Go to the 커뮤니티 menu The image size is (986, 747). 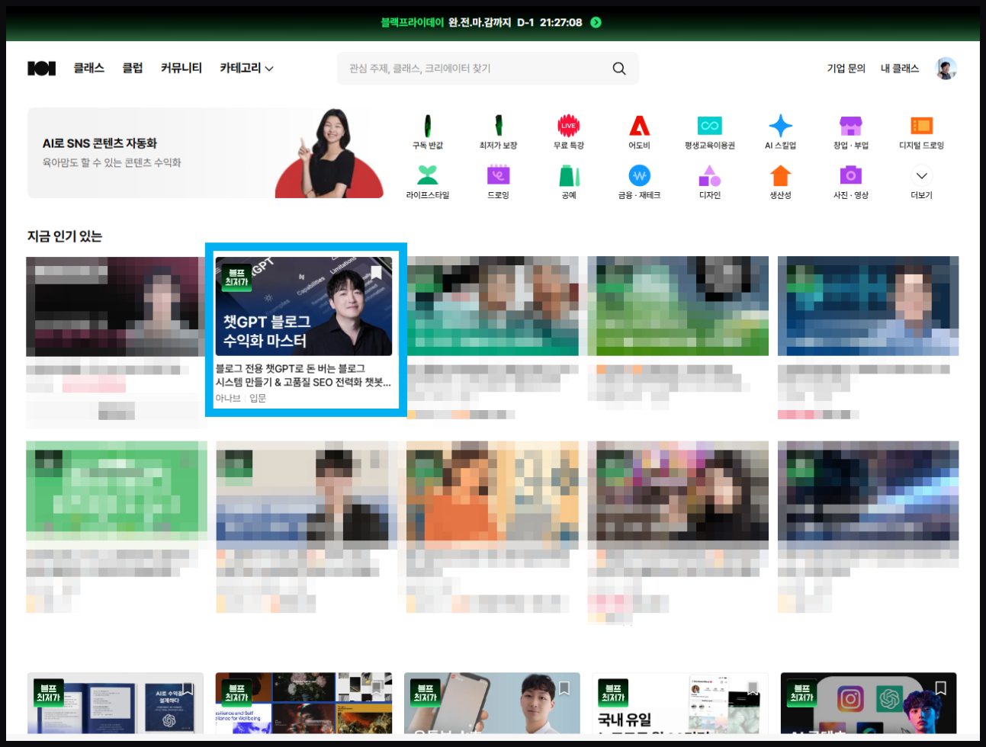(x=181, y=69)
